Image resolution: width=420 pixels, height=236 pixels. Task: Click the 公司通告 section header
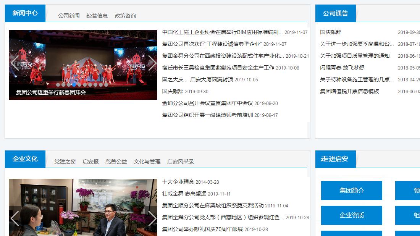coord(335,13)
